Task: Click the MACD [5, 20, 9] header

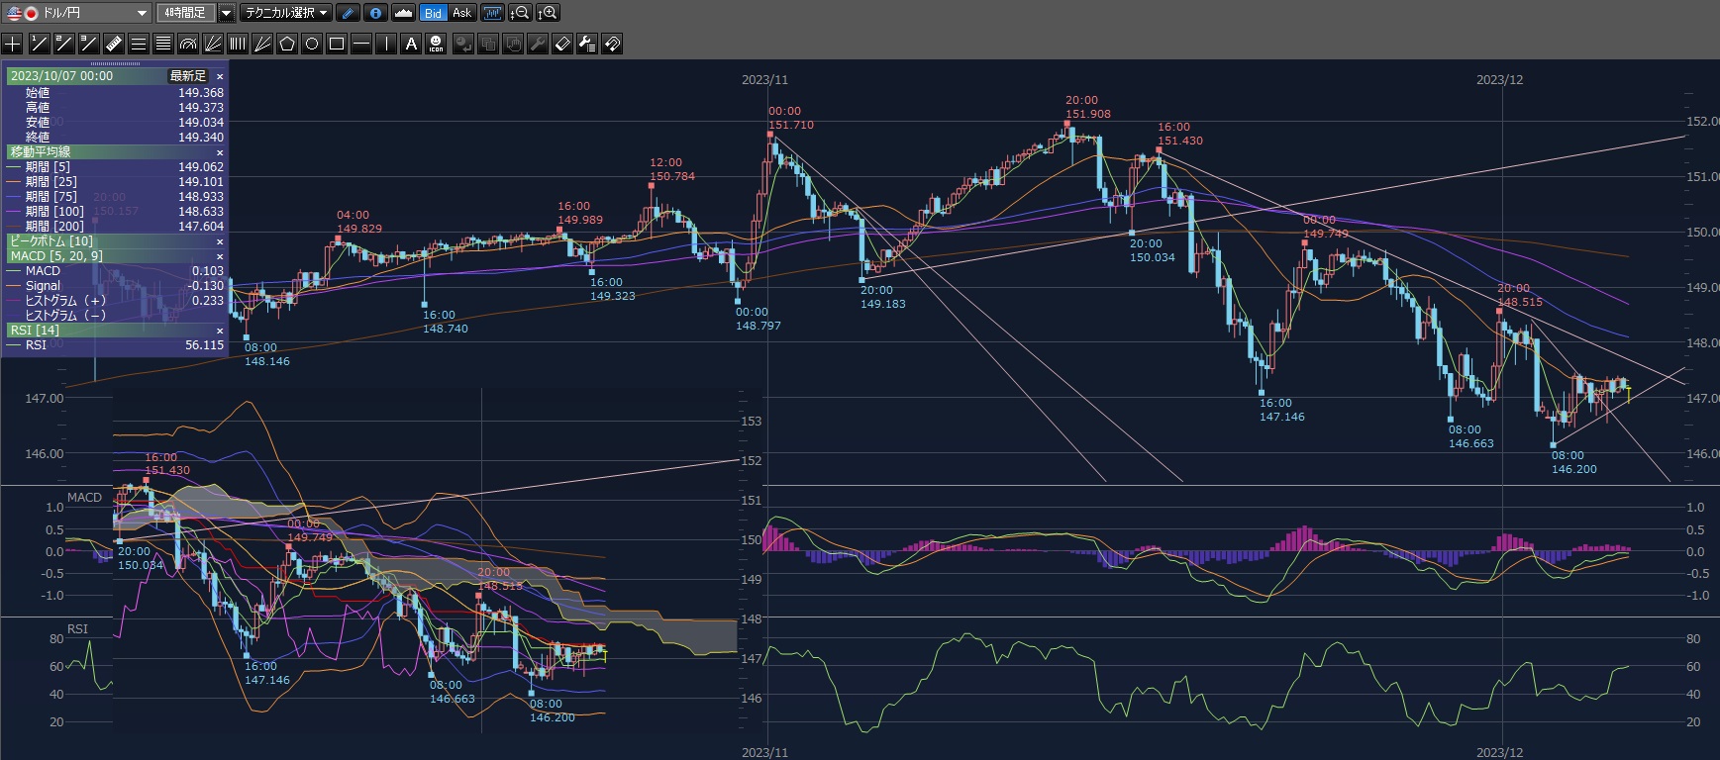Action: pyautogui.click(x=56, y=256)
